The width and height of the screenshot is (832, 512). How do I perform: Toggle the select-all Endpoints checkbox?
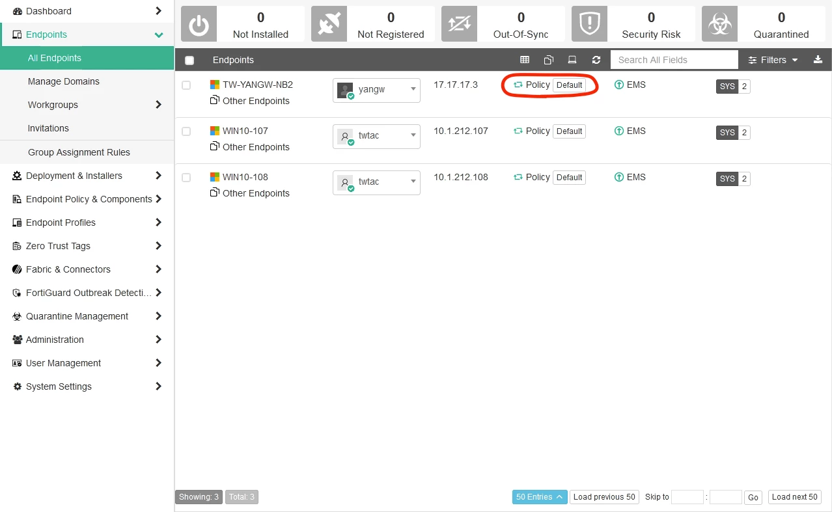[189, 61]
